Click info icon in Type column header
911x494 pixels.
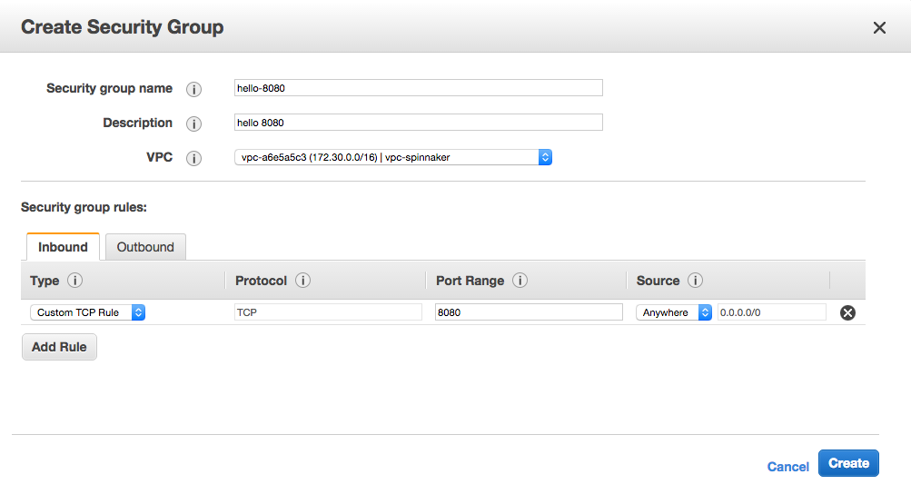coord(75,281)
